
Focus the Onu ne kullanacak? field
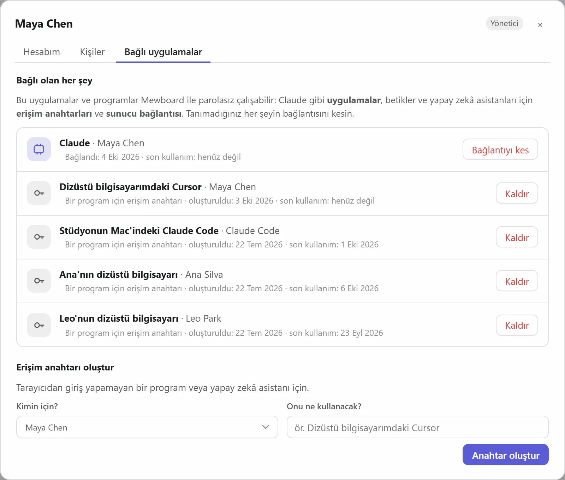[417, 427]
